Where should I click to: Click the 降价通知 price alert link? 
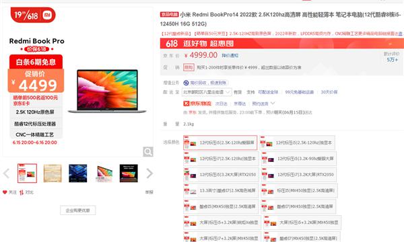coord(230,56)
